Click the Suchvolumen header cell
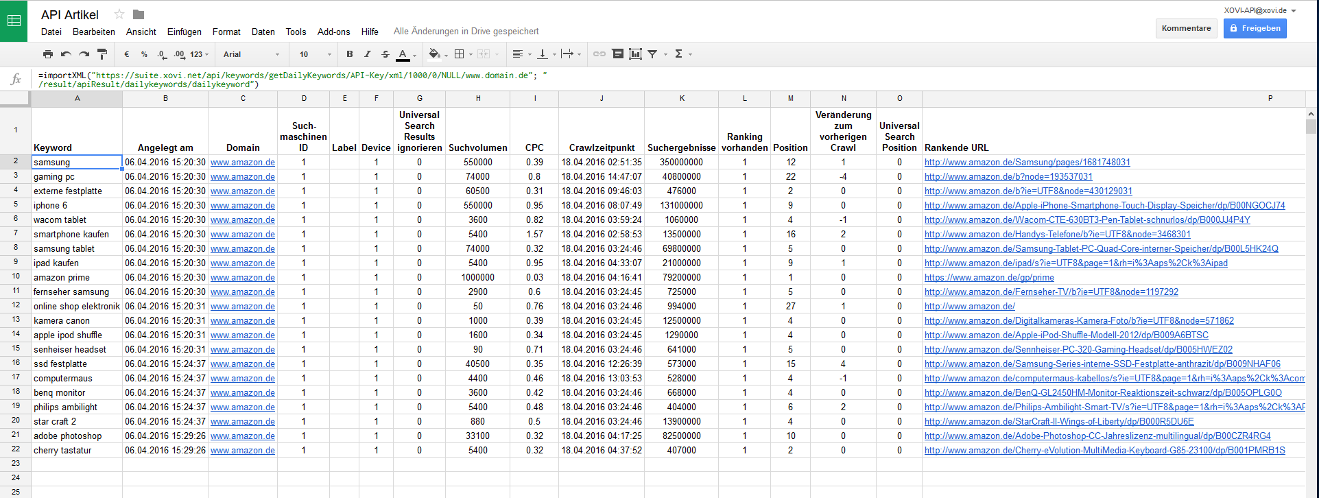The width and height of the screenshot is (1319, 498). coord(478,131)
